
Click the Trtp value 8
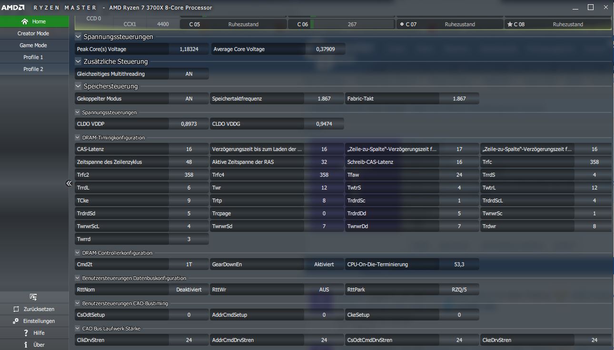324,200
